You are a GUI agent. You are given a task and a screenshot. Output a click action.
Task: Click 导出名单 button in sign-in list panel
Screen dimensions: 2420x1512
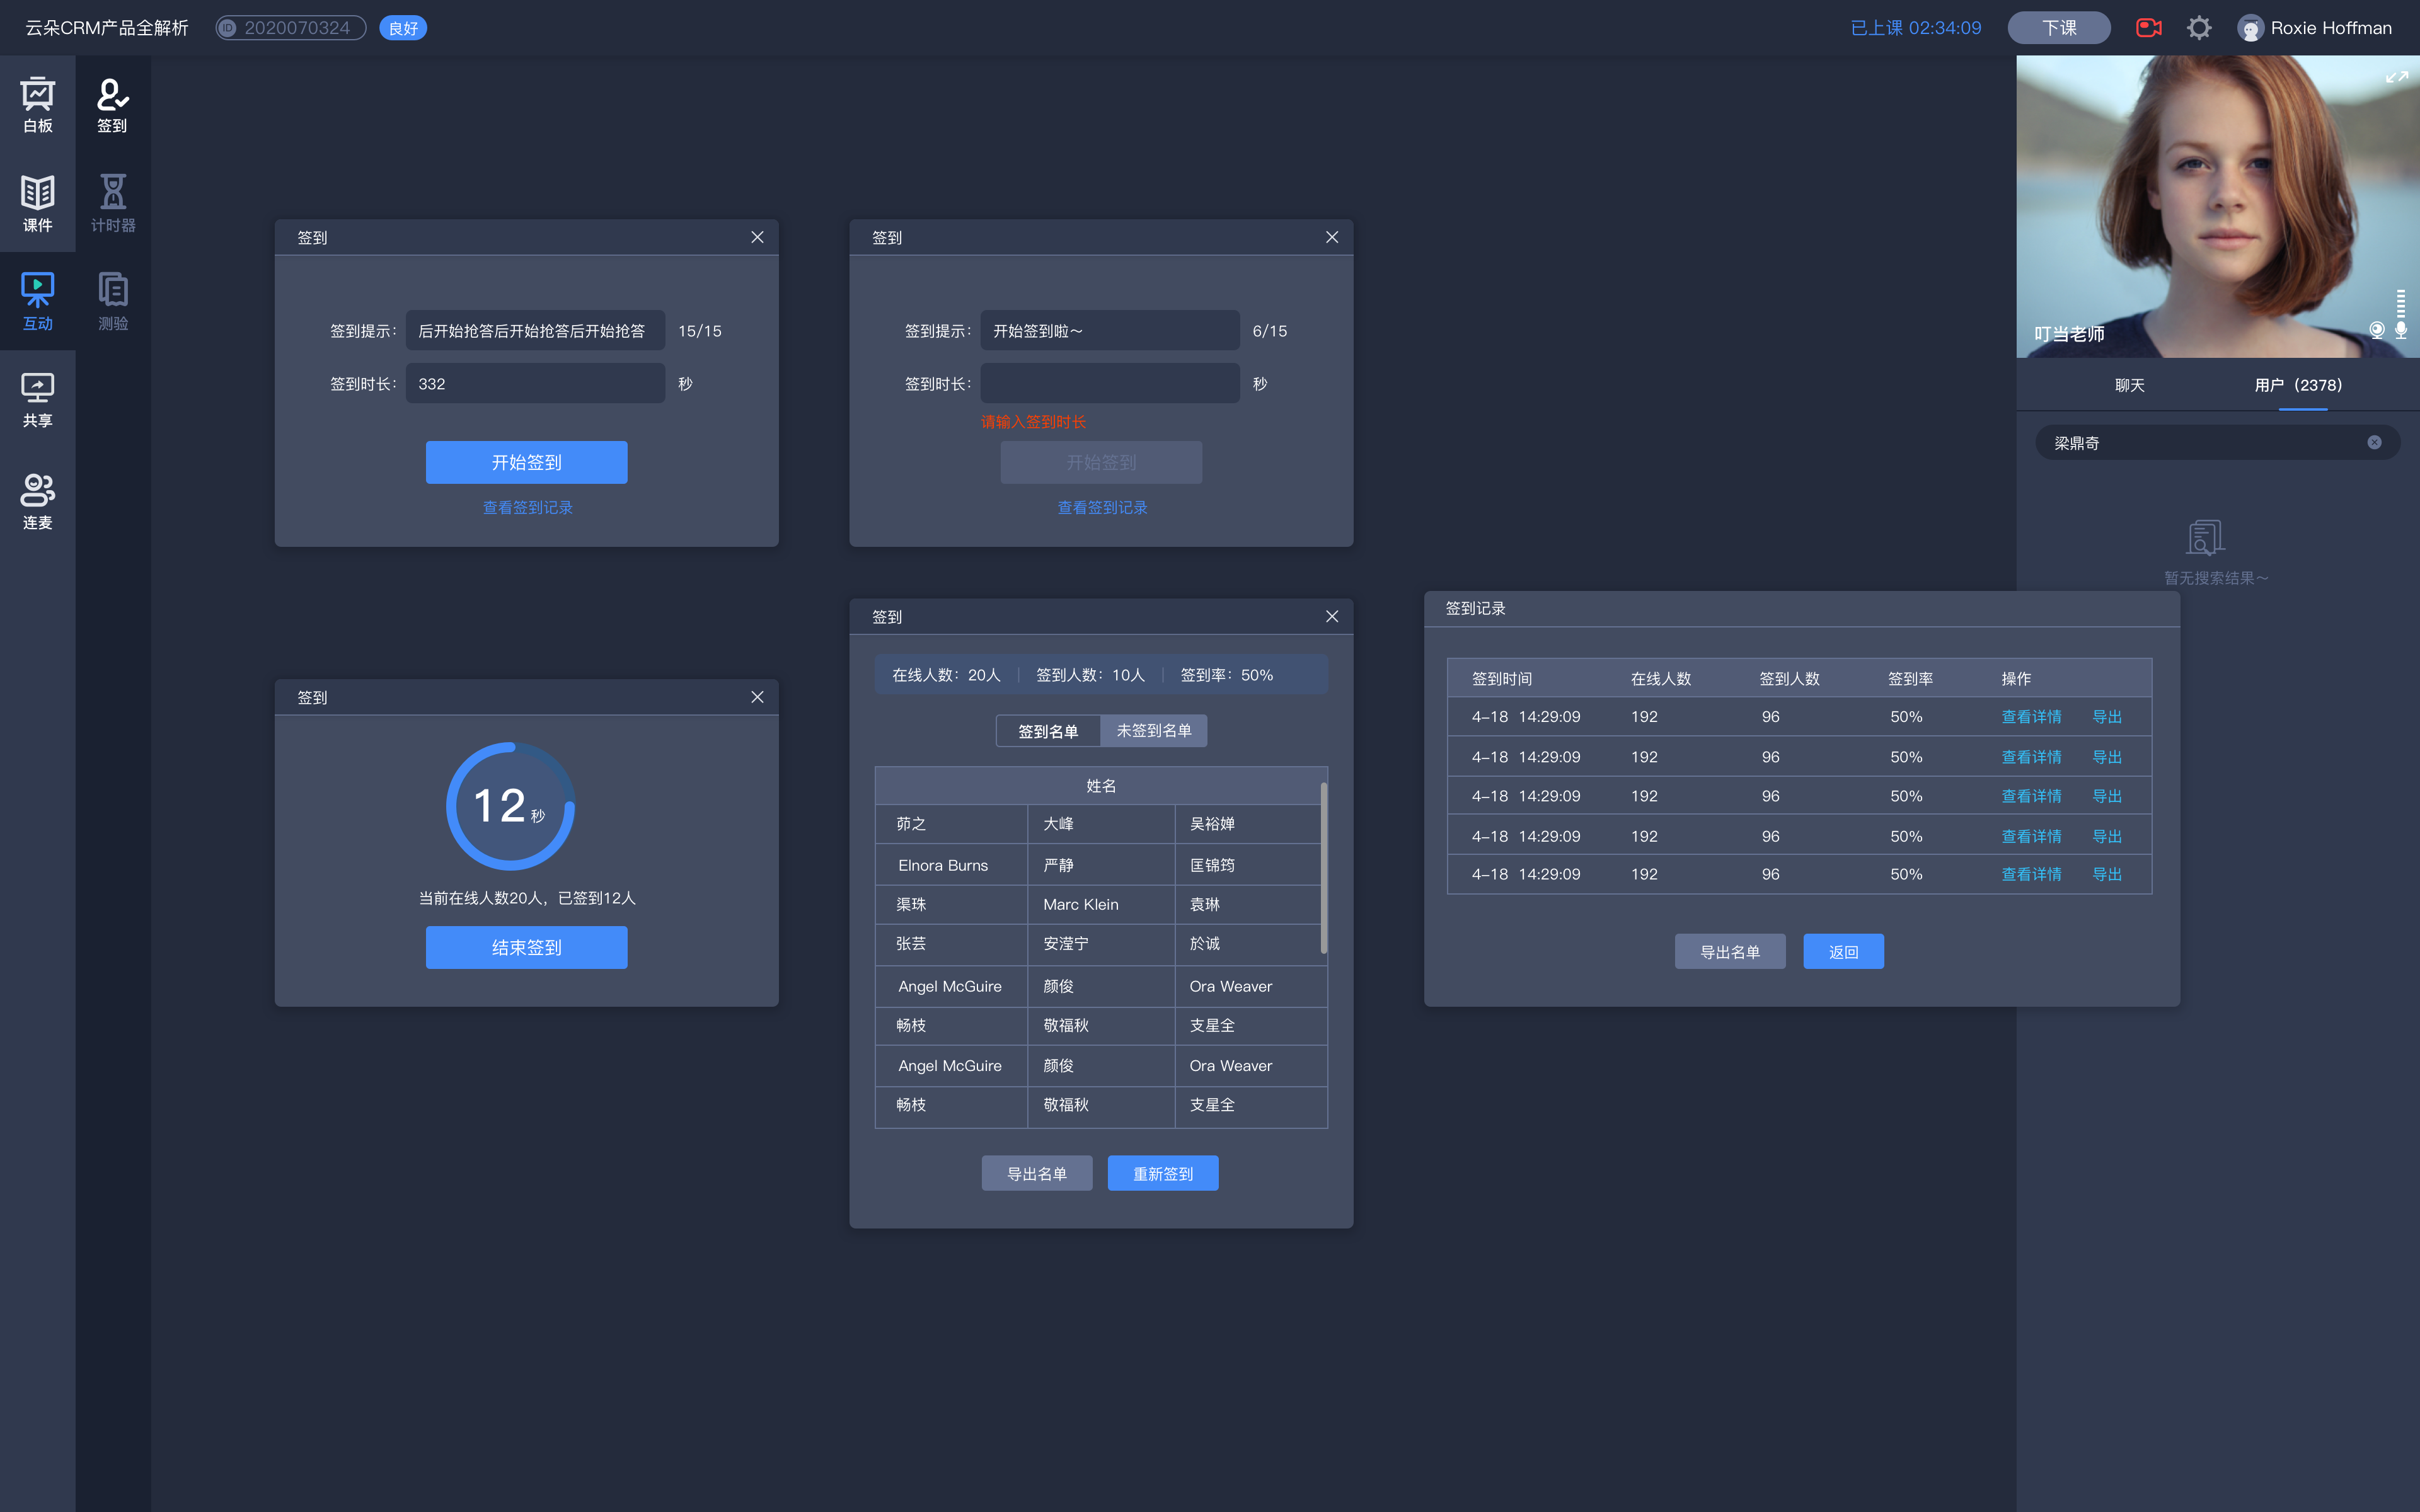point(1035,1171)
